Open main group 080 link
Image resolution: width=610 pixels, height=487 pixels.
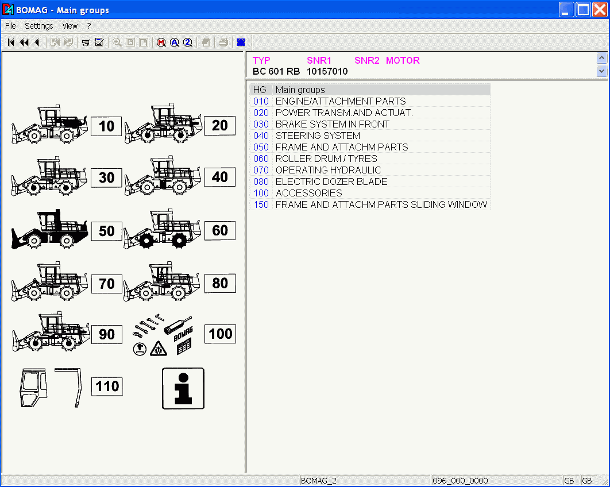click(261, 181)
